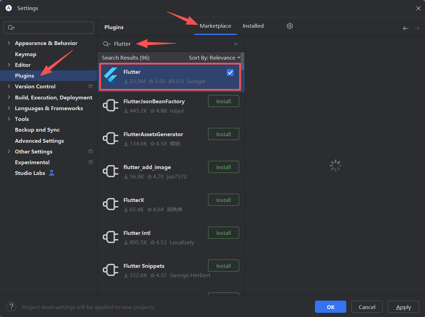Click the flutter_add_image plug icon
The image size is (425, 317).
pos(111,171)
